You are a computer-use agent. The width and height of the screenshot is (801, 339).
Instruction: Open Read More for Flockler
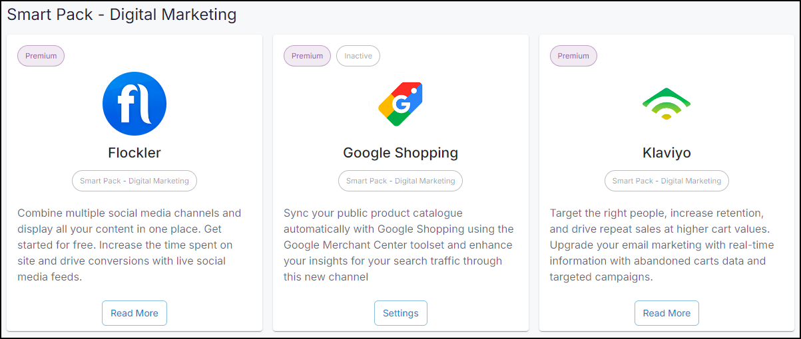pyautogui.click(x=134, y=313)
